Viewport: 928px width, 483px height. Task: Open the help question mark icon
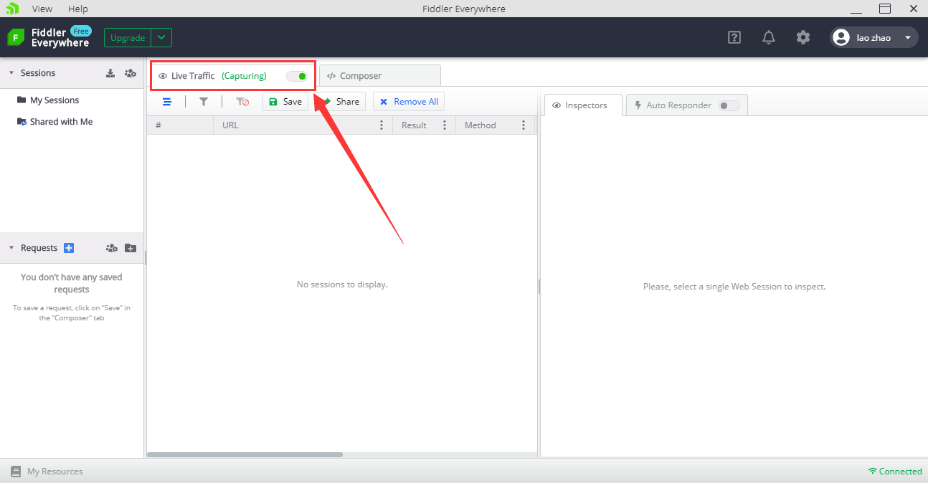pyautogui.click(x=734, y=37)
